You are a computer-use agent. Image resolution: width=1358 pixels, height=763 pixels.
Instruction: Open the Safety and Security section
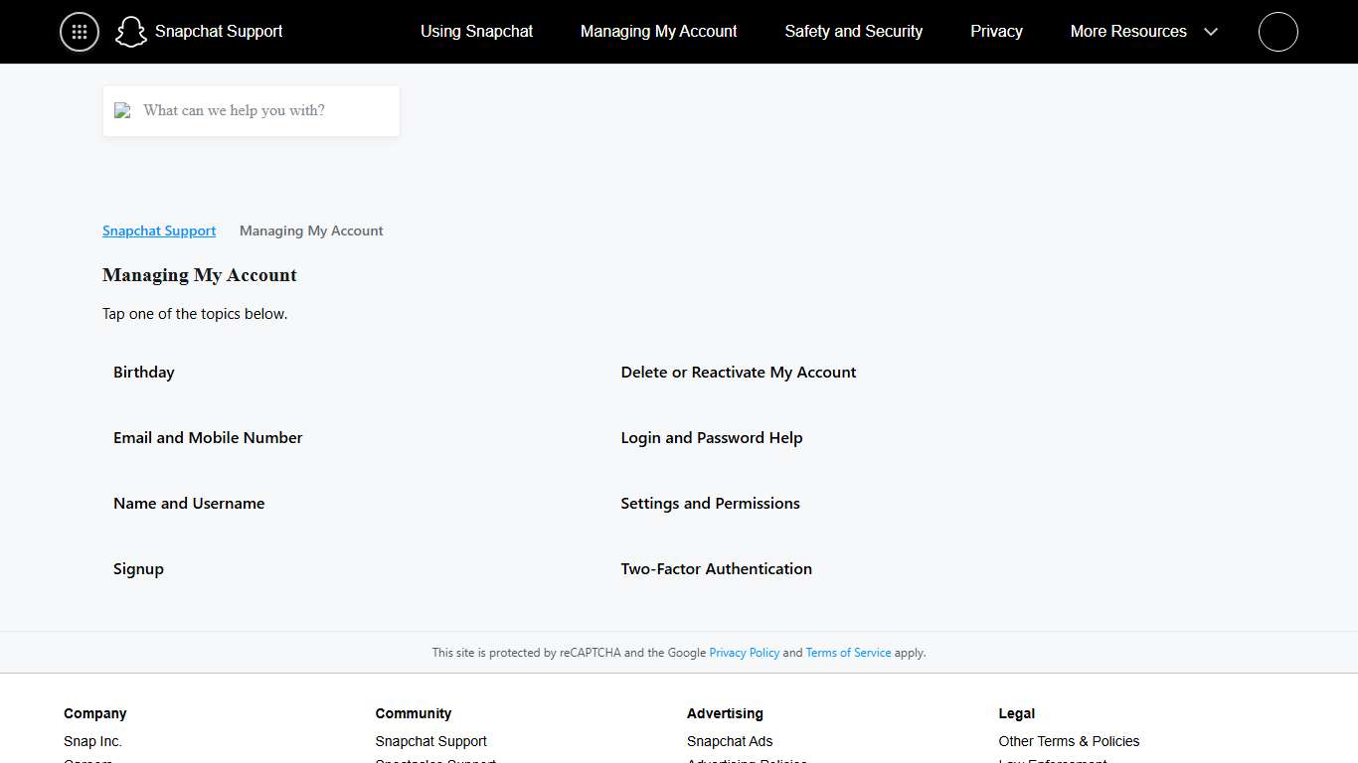[853, 31]
